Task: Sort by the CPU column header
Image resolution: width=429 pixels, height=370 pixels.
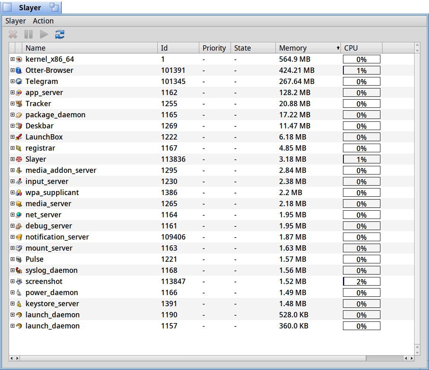Action: [361, 48]
